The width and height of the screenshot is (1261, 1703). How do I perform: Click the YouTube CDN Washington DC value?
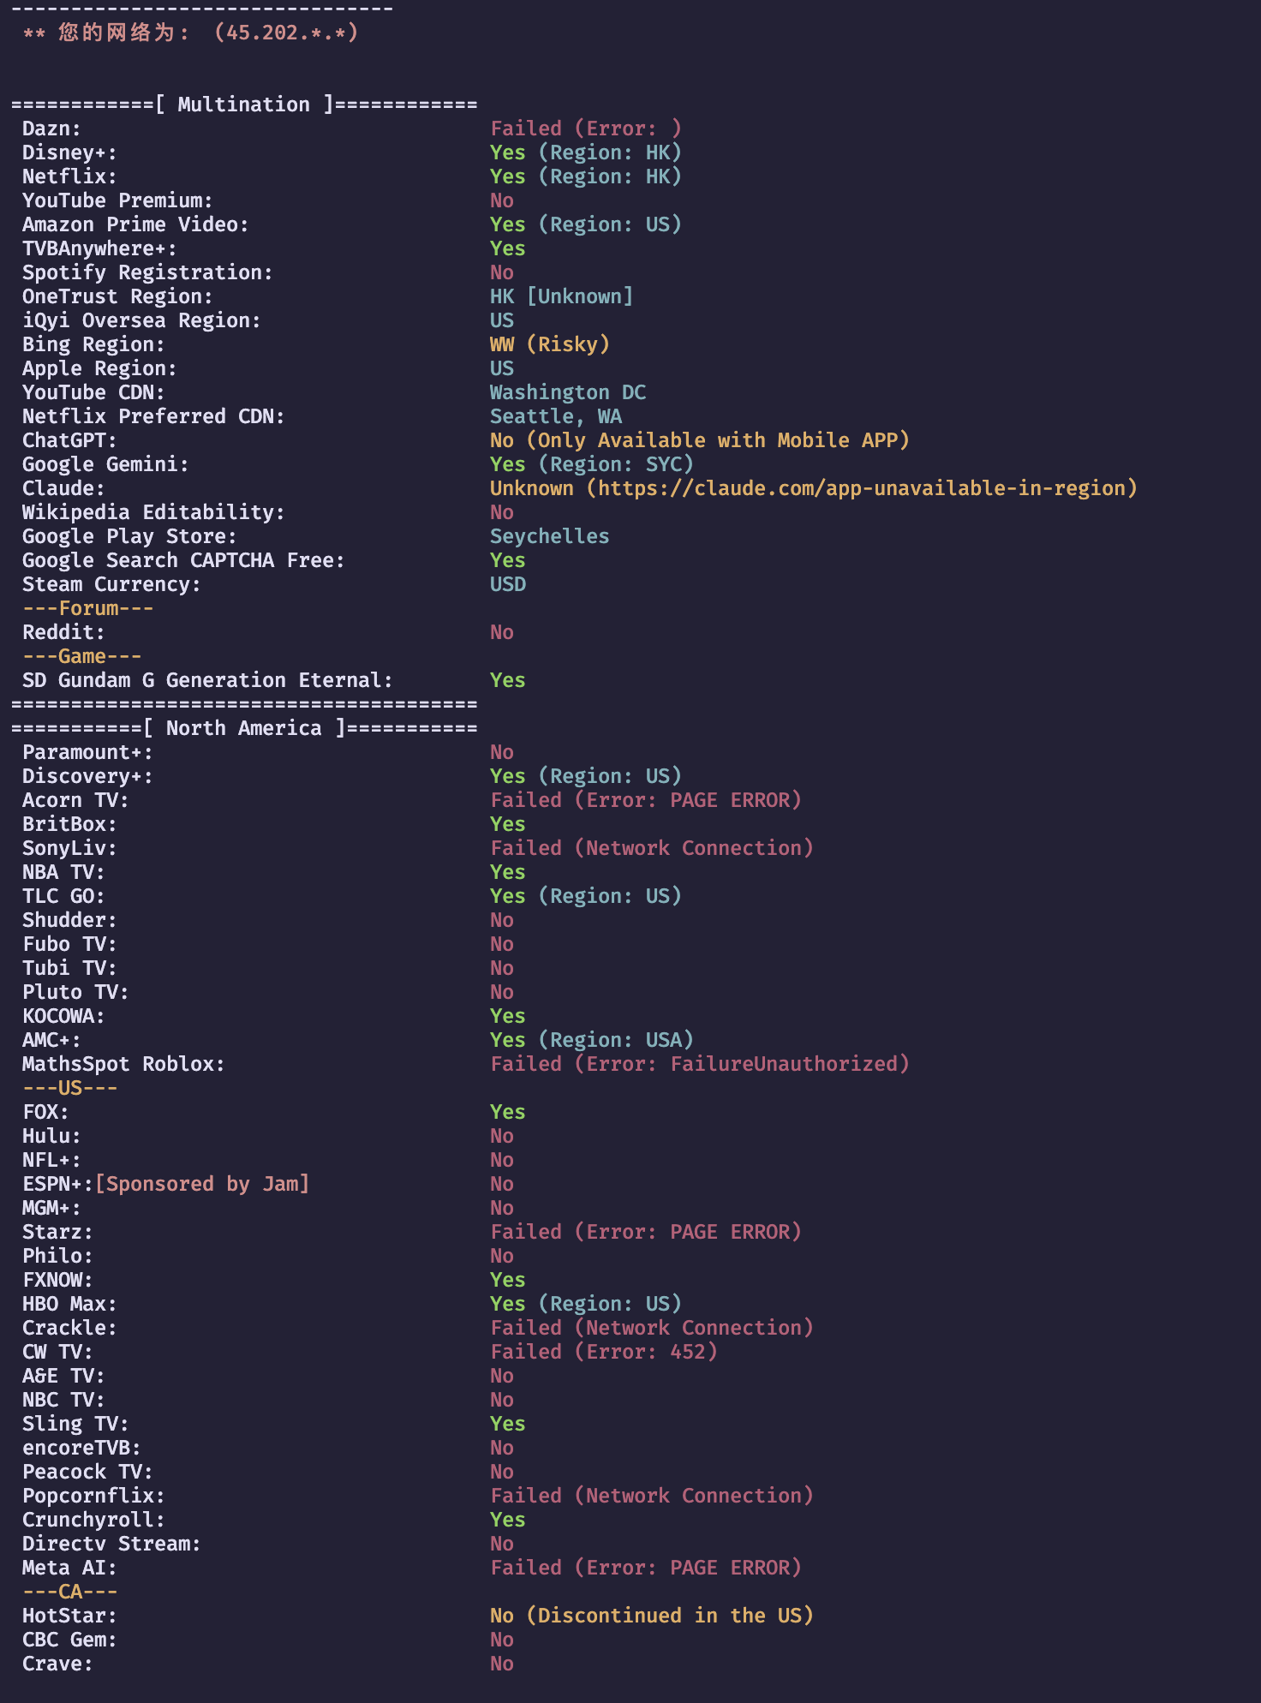coord(568,392)
